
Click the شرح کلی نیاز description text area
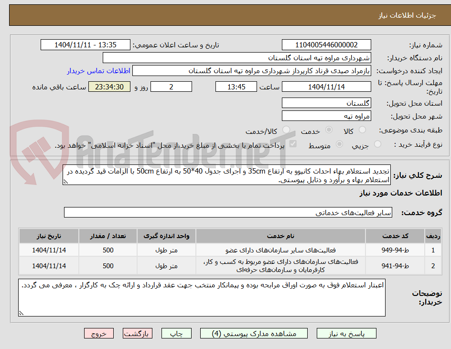226,175
